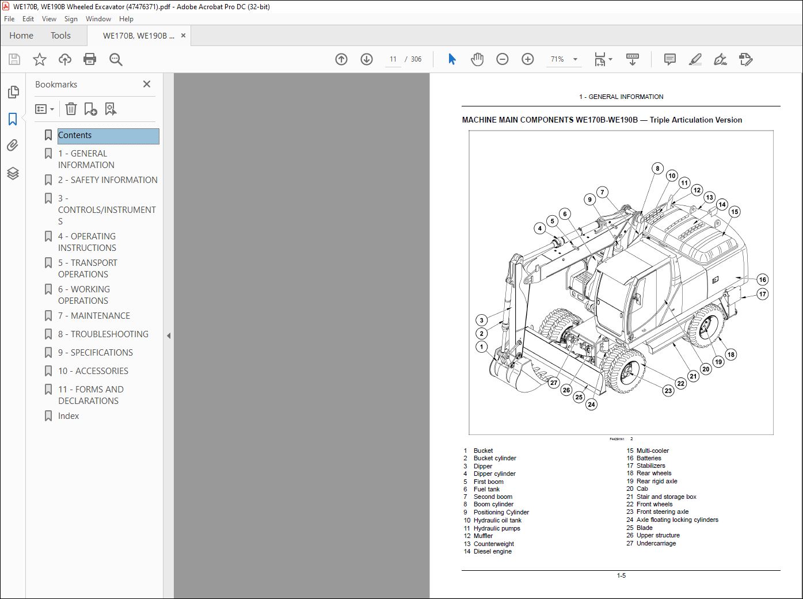This screenshot has height=599, width=803.
Task: Click the find current bookmark icon
Action: (x=111, y=109)
